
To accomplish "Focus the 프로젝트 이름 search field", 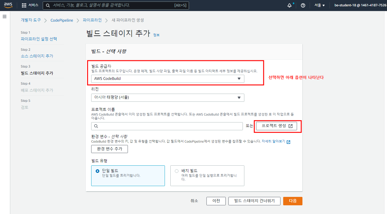I will [x=167, y=126].
